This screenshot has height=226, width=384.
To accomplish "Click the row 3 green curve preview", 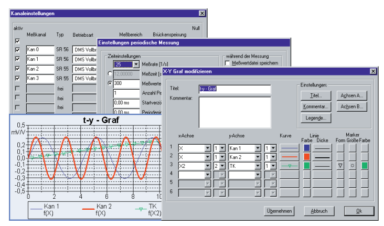I will click(x=289, y=166).
